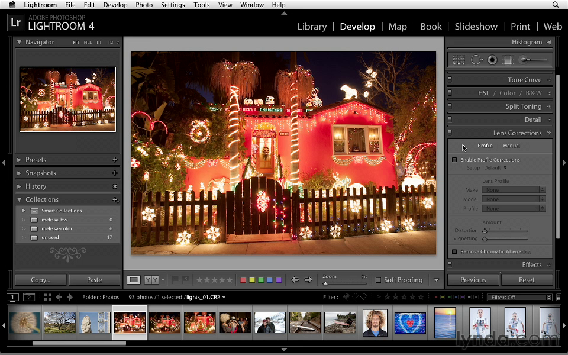Click the Copy... button

click(x=41, y=280)
